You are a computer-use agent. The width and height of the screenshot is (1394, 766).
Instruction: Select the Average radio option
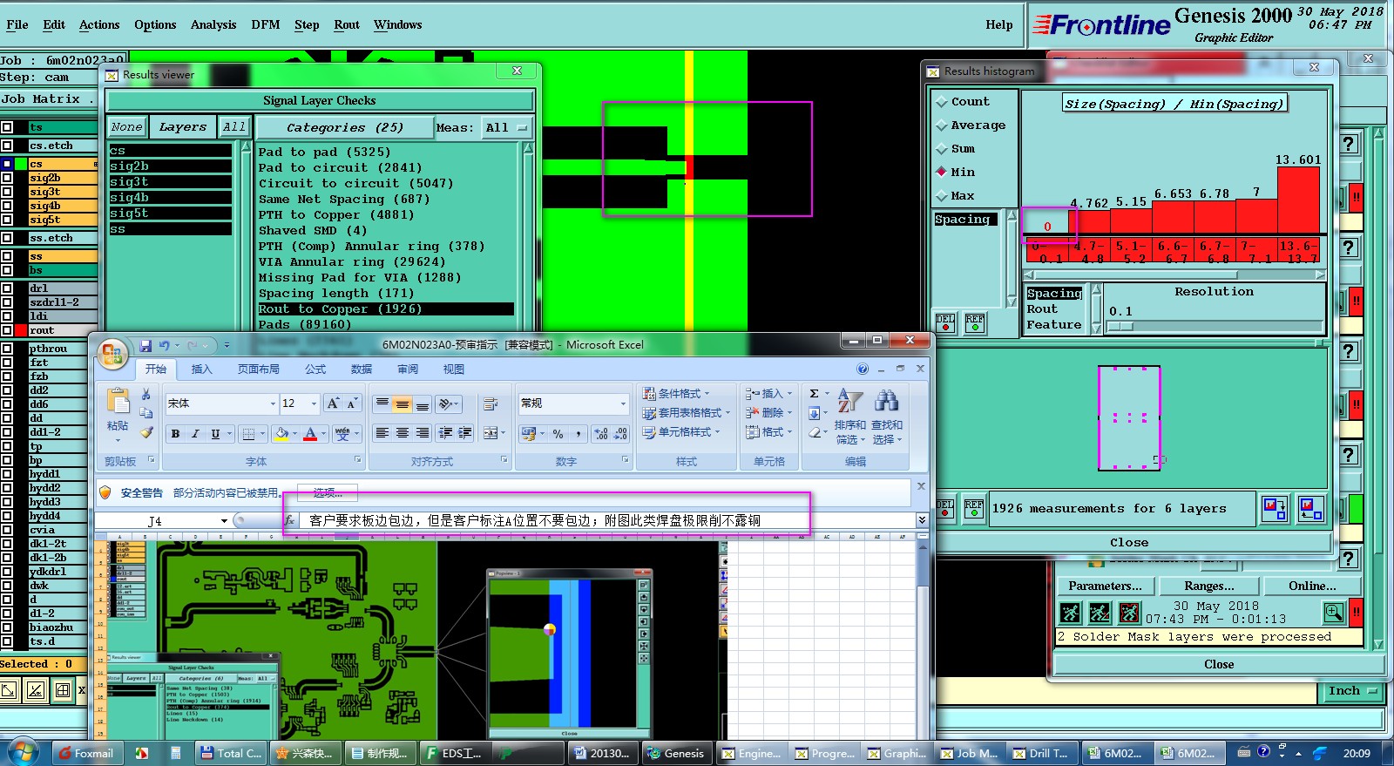(942, 125)
